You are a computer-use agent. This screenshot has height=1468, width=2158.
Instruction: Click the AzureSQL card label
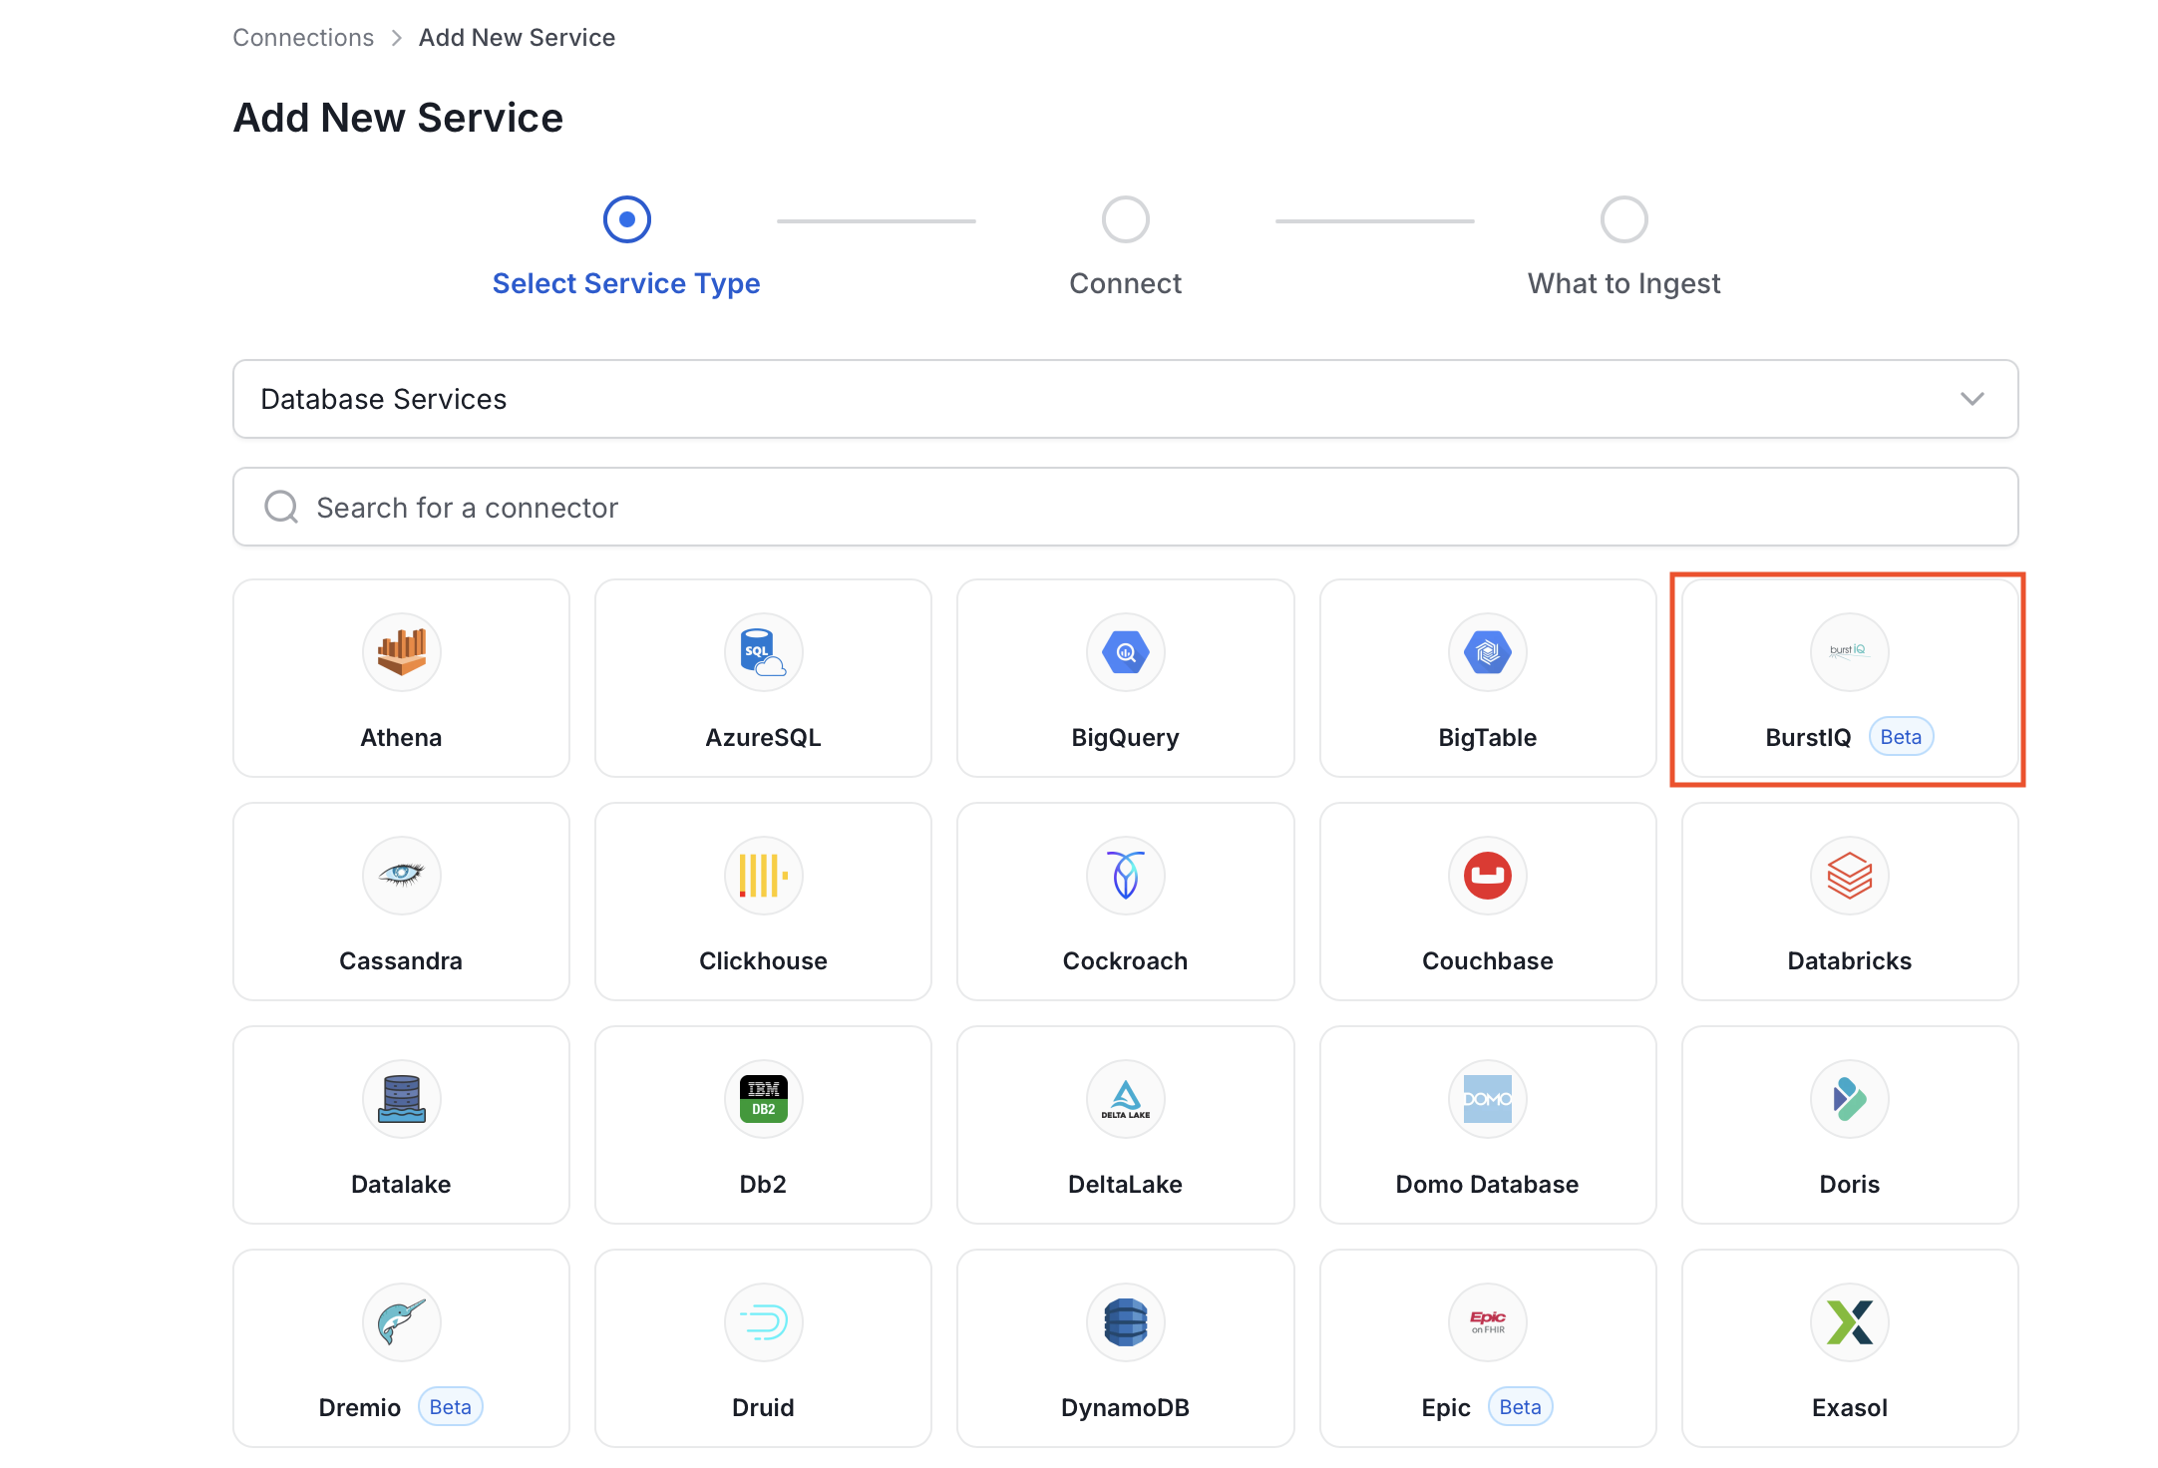[x=763, y=738]
